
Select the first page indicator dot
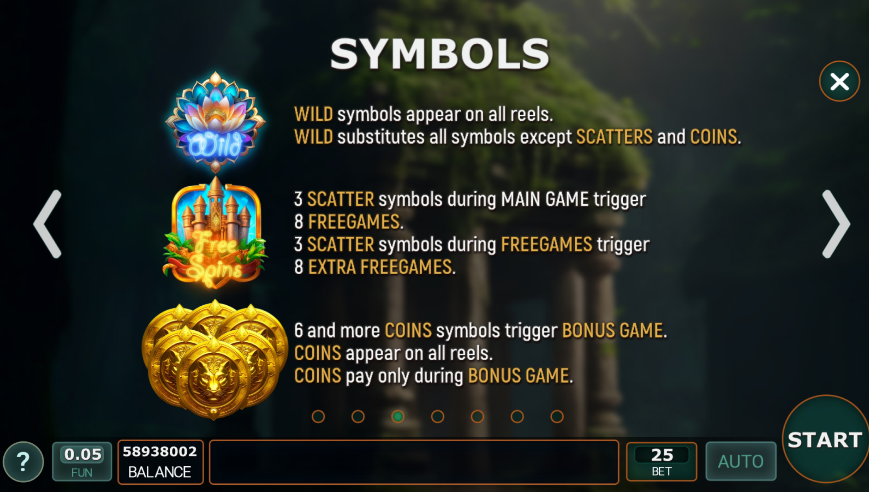tap(318, 416)
